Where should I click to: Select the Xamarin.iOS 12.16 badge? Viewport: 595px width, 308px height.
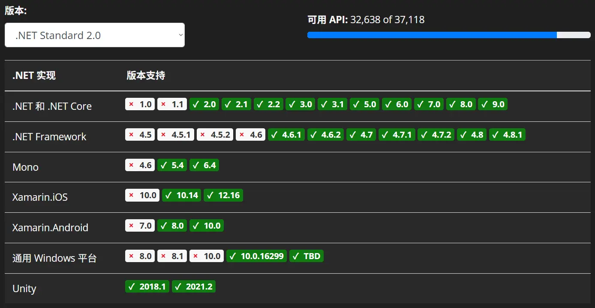point(223,196)
